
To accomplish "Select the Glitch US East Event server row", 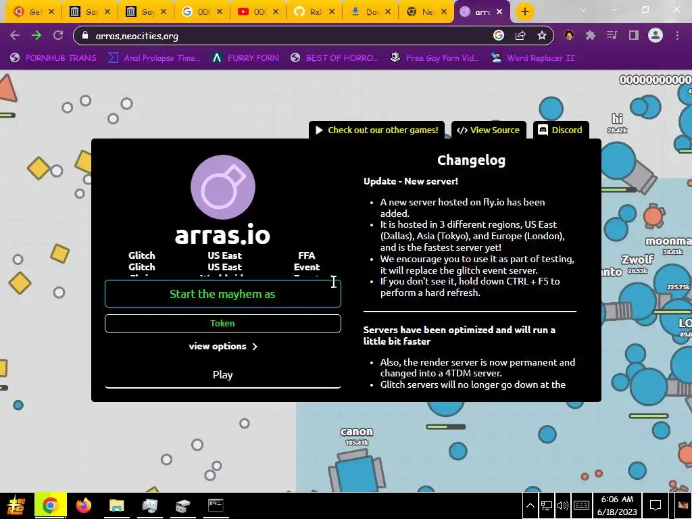I will tap(223, 267).
